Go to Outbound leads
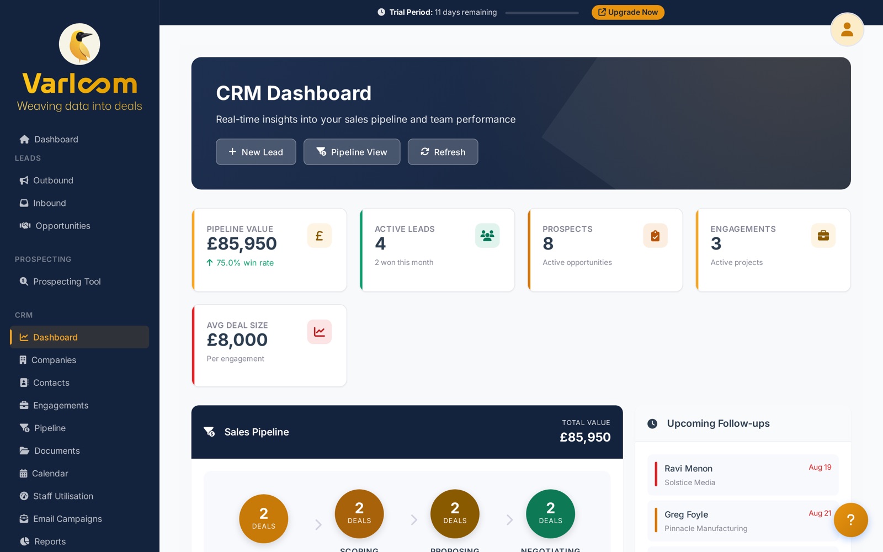Screen dimensions: 883x552 (x=79, y=181)
